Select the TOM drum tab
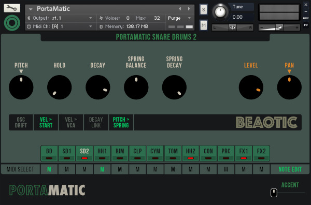Viewport: 311px width, 205px height. (x=173, y=153)
